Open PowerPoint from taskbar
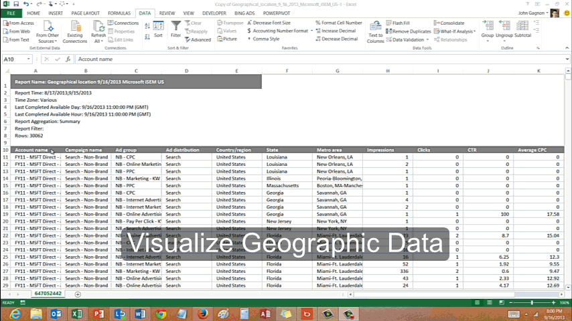Screen dimensions: 572x321 [x=98, y=314]
